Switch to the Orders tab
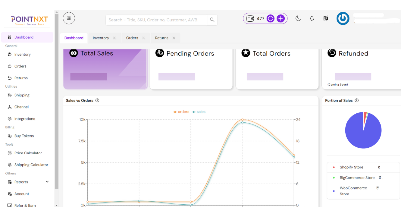 (x=132, y=38)
